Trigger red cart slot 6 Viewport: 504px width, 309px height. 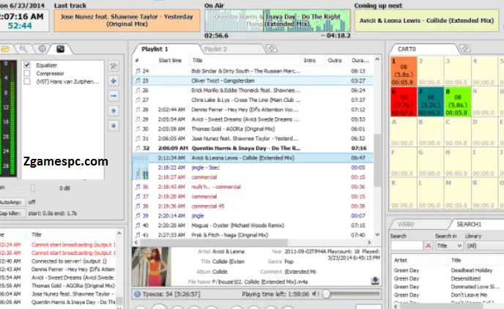click(404, 102)
